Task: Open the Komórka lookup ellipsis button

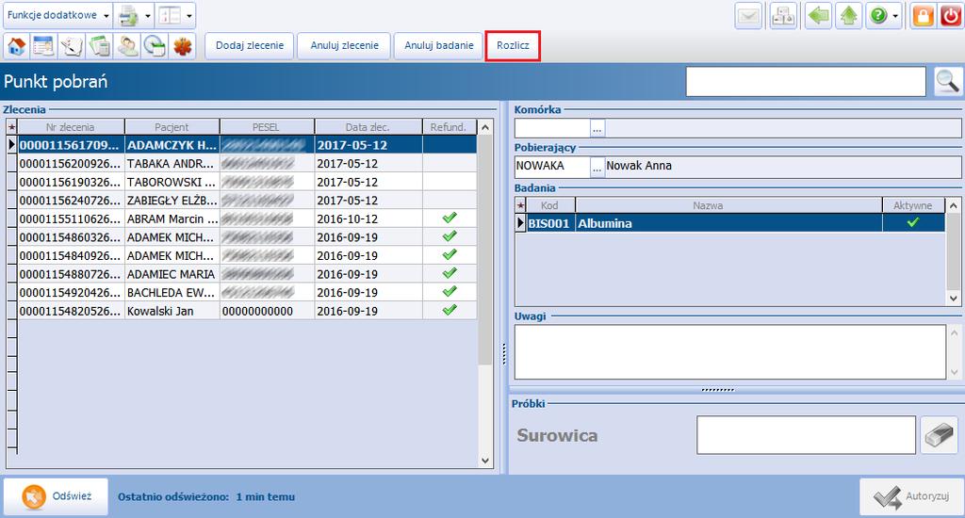Action: coord(597,128)
